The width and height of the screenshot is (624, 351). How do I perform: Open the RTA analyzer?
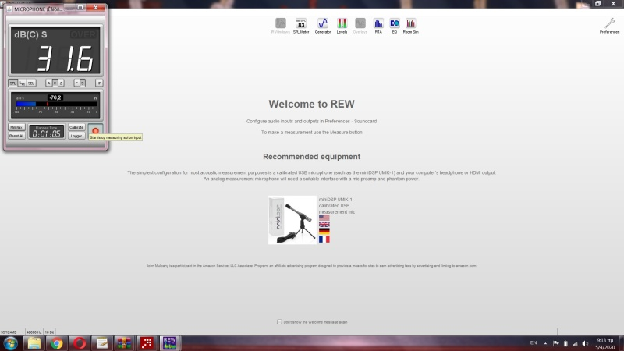click(x=378, y=25)
